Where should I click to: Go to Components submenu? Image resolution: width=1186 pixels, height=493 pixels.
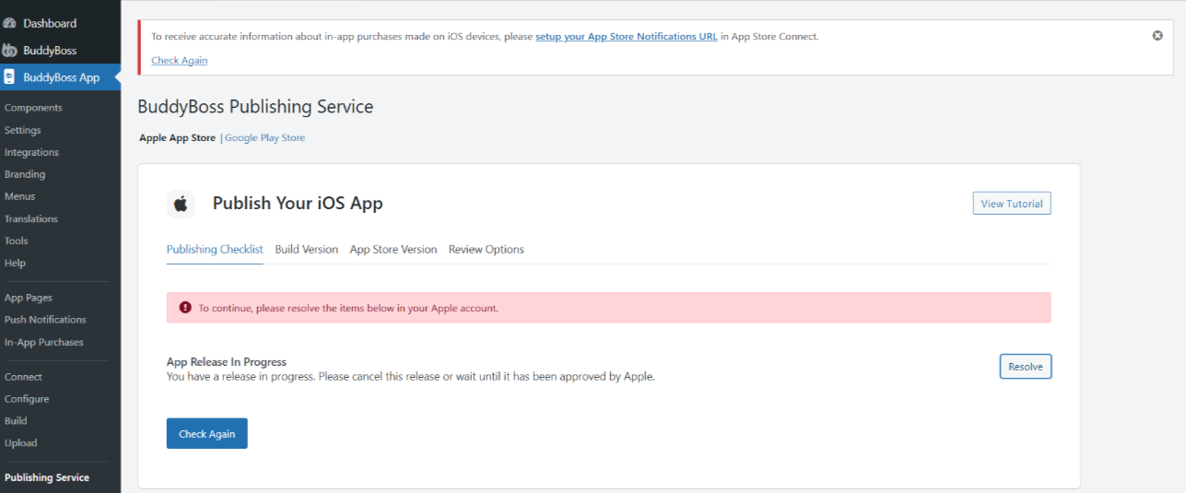(33, 108)
